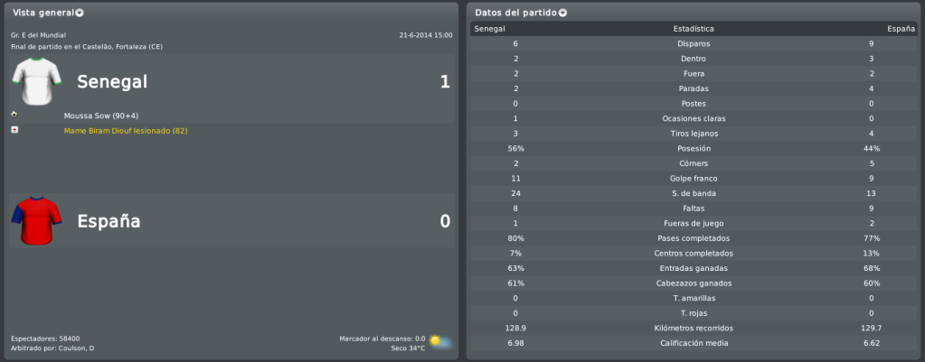
Task: Click the Gr. E del Mundial competition label
Action: 38,35
